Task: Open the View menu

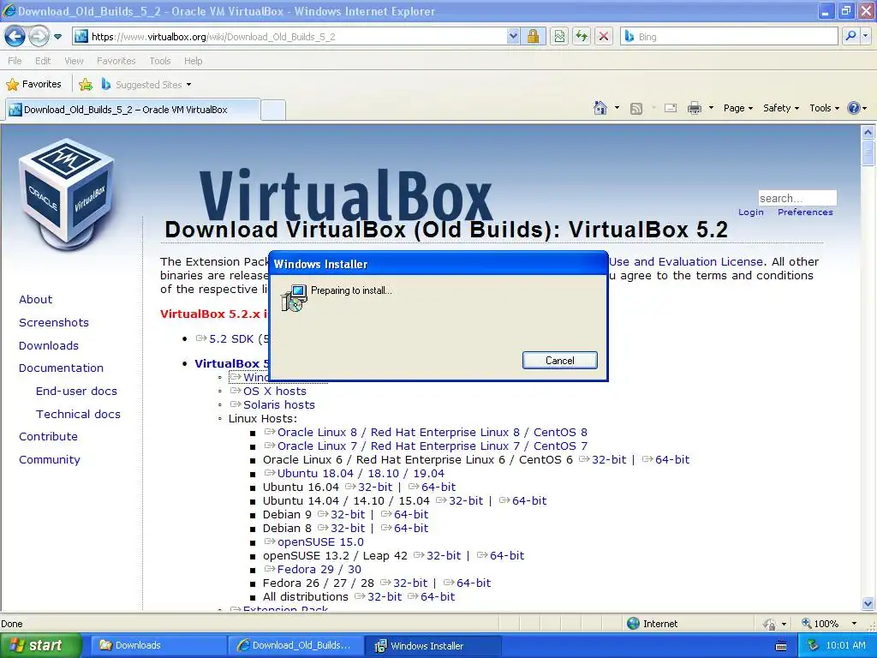Action: click(x=74, y=61)
